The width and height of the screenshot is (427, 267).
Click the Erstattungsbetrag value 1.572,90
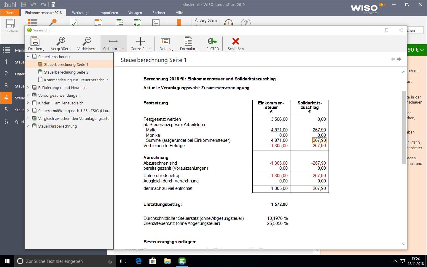click(279, 204)
